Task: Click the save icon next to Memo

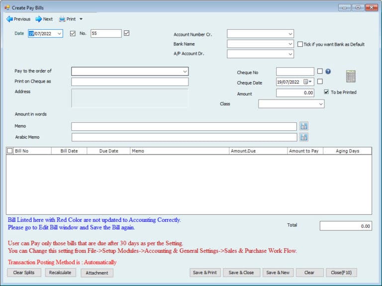Action: (304, 126)
